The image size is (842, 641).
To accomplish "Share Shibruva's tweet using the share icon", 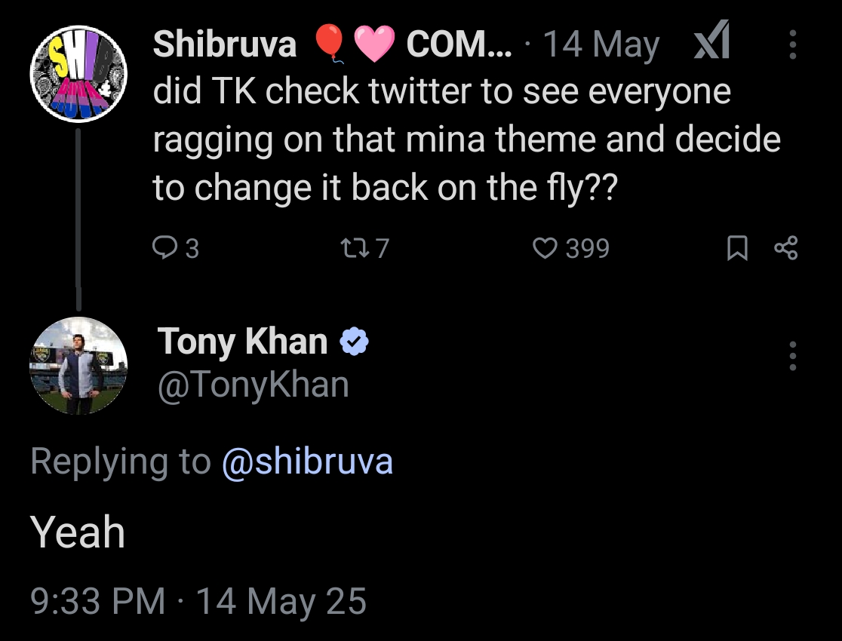I will [x=785, y=248].
